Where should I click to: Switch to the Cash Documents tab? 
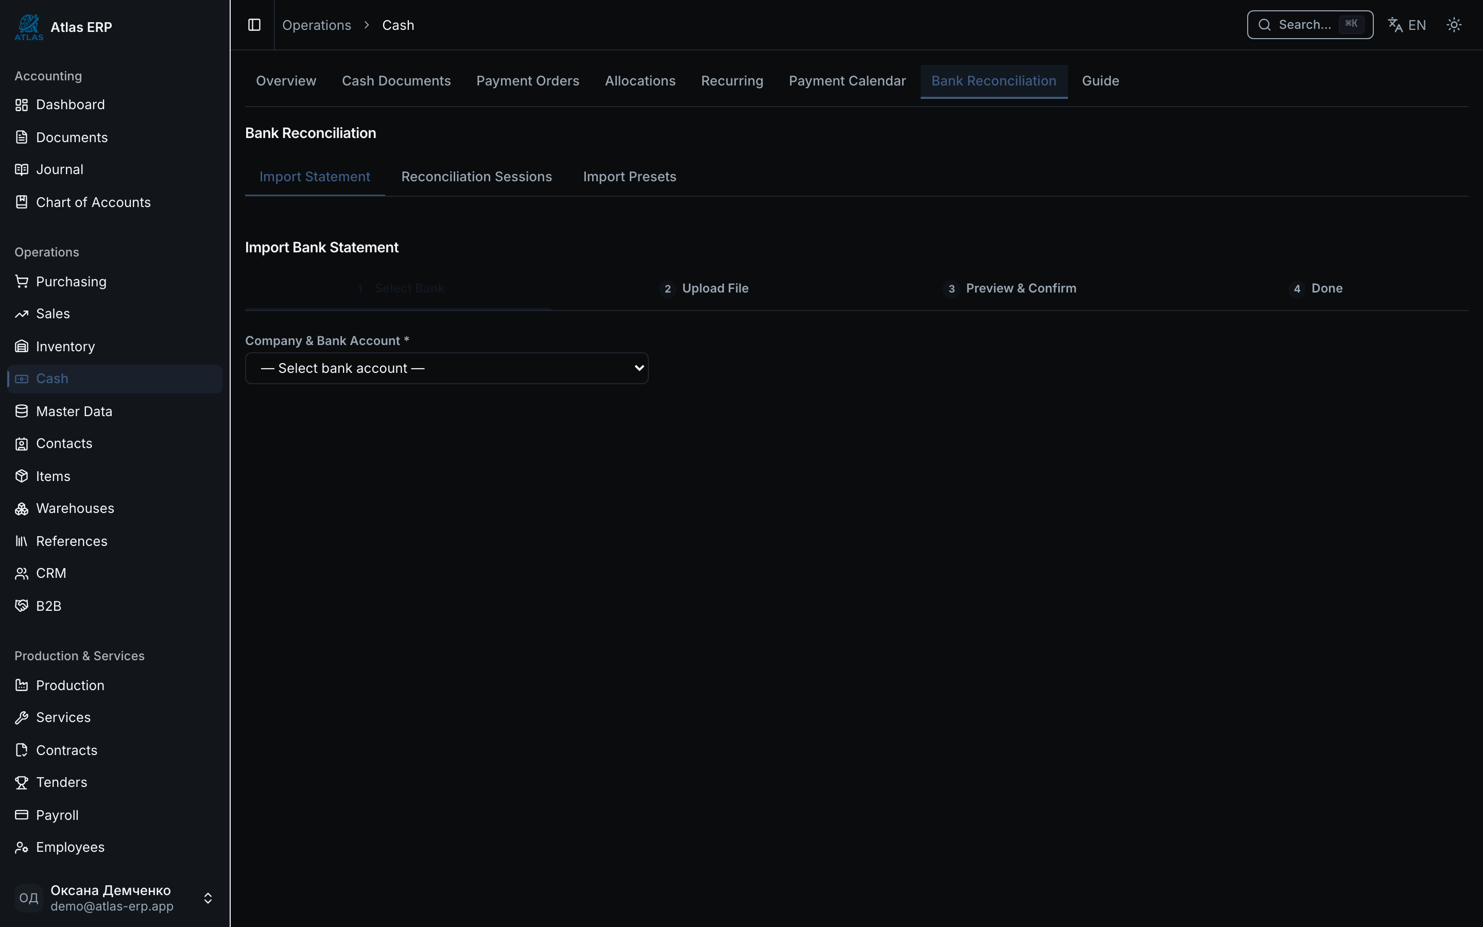tap(396, 81)
